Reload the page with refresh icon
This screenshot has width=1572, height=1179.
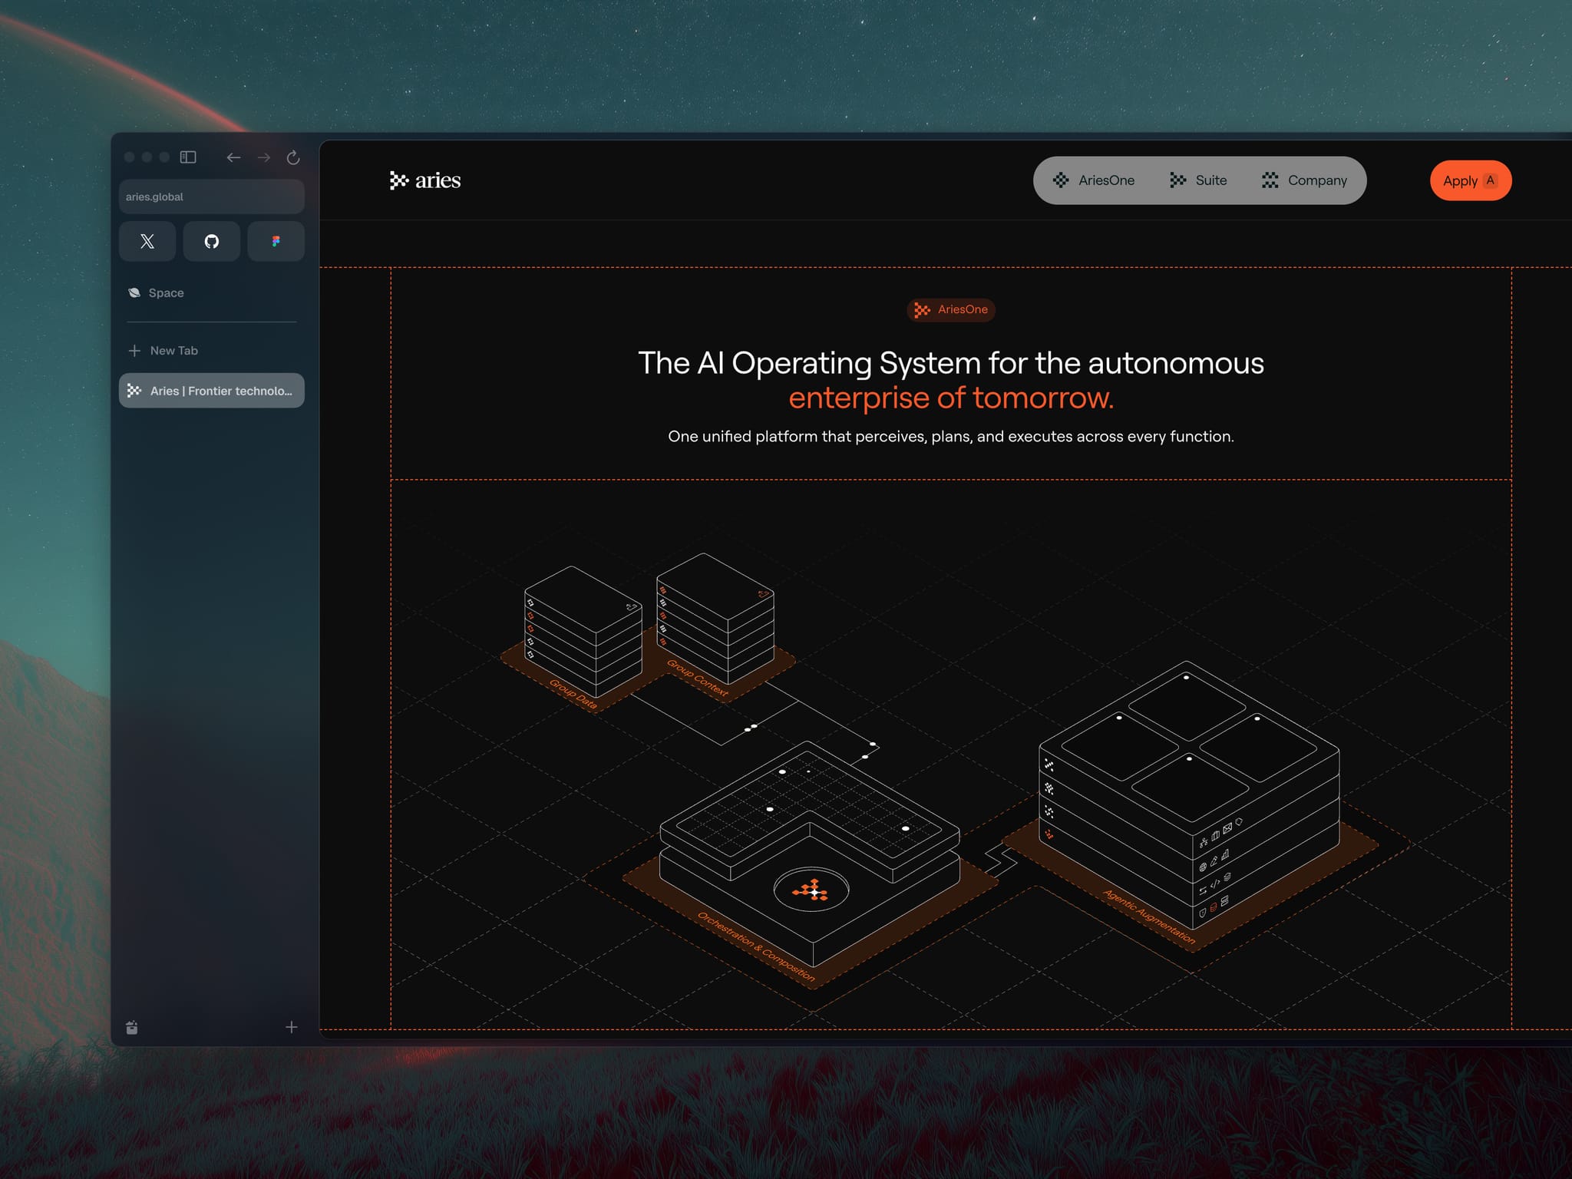[x=293, y=157]
